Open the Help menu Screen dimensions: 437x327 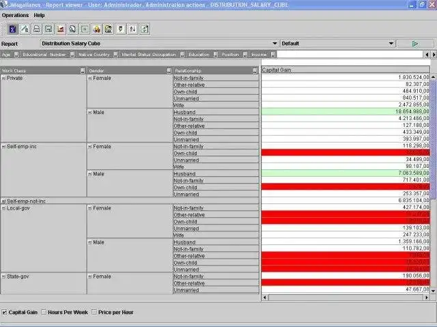click(x=40, y=15)
